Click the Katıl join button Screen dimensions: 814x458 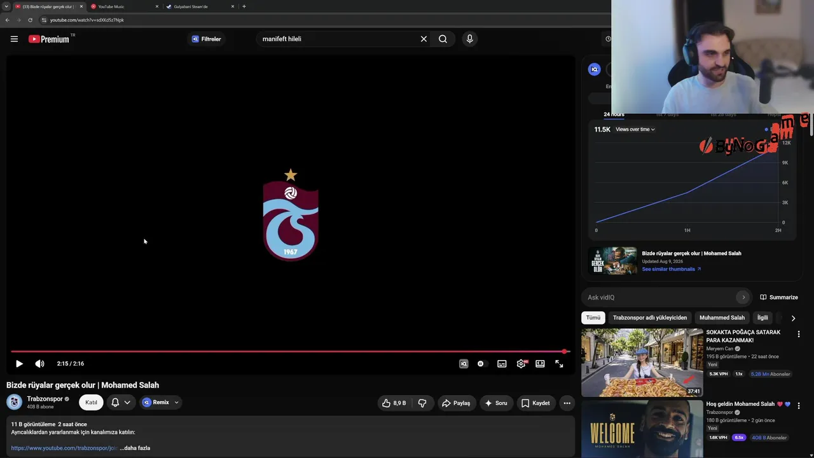91,403
